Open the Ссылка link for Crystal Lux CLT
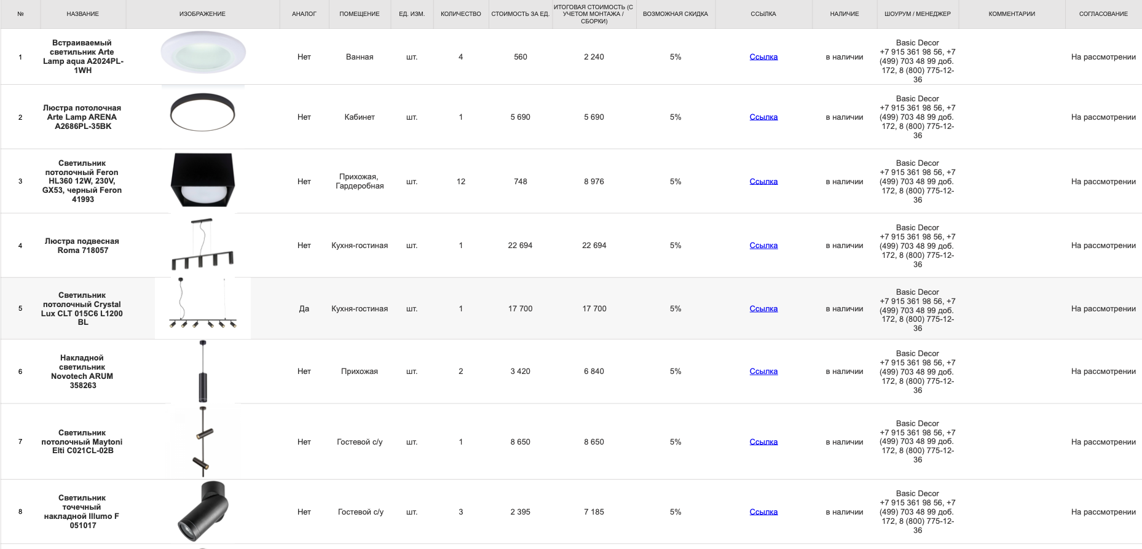Image resolution: width=1142 pixels, height=549 pixels. [763, 308]
